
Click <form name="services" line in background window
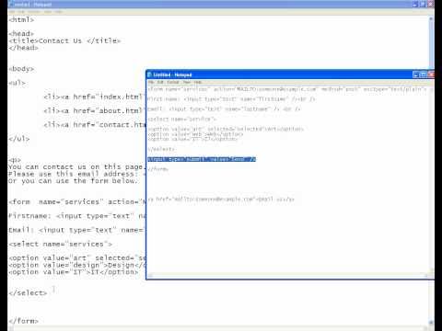tap(77, 202)
